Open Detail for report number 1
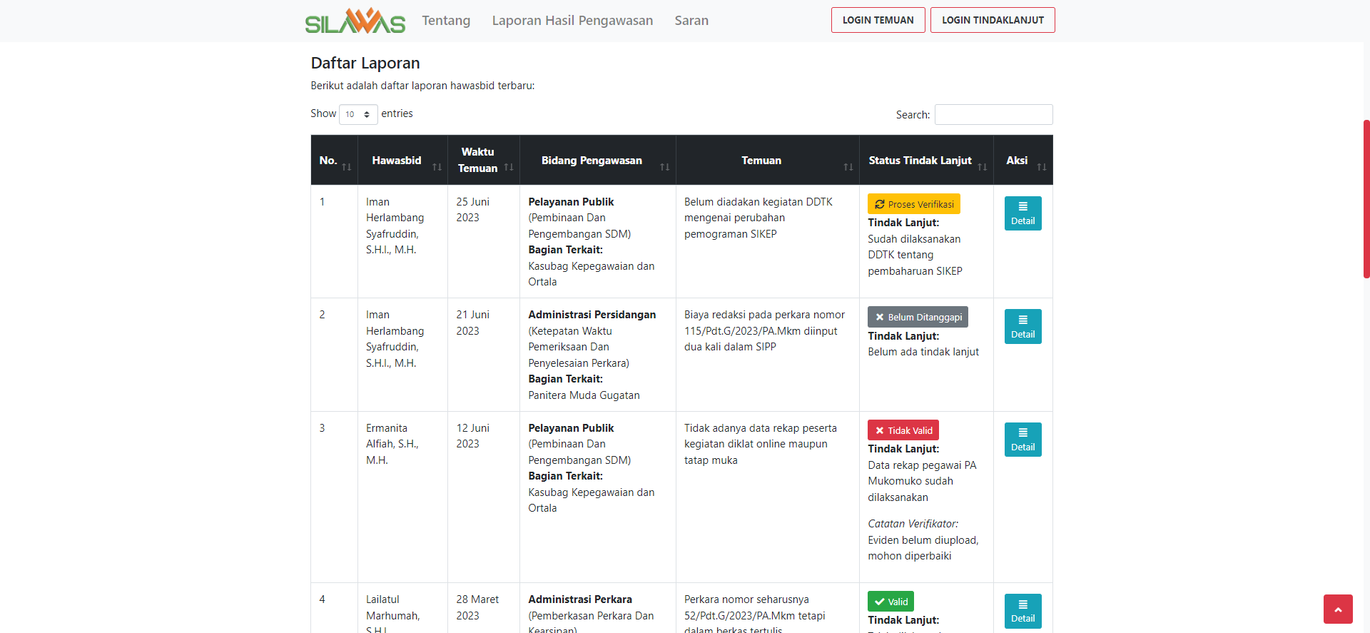 (1023, 213)
